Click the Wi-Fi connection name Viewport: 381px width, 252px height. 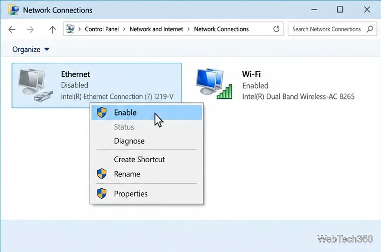coord(251,74)
